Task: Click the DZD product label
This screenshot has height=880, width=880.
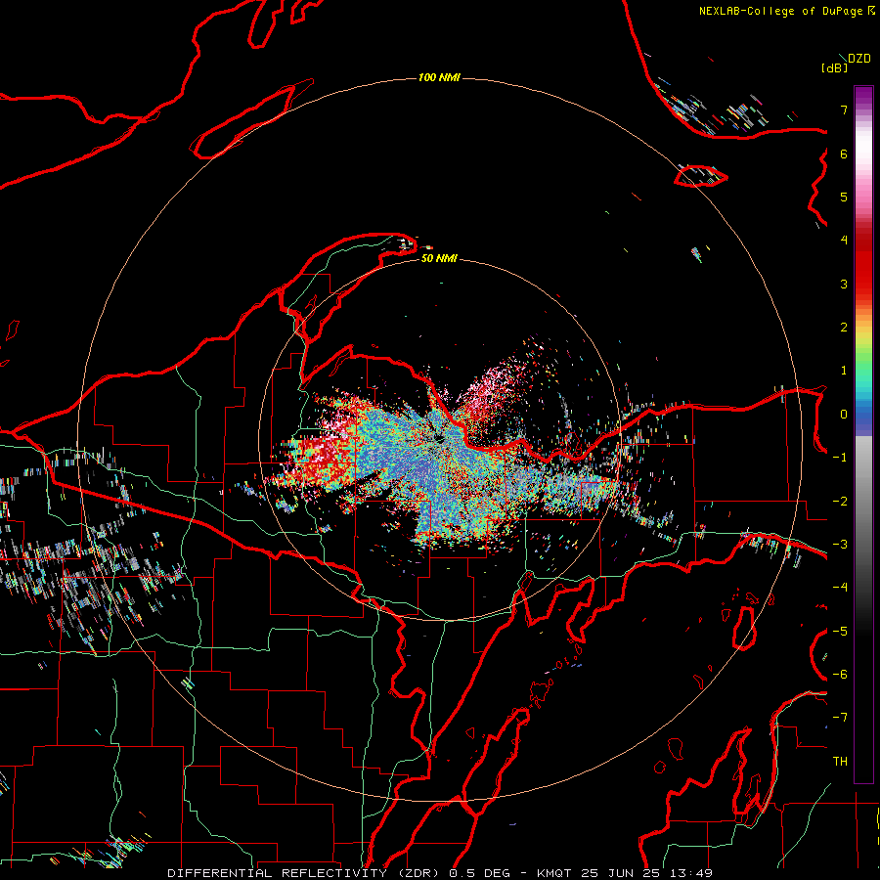Action: click(x=859, y=58)
